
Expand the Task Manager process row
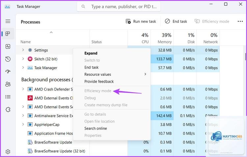click(x=23, y=67)
